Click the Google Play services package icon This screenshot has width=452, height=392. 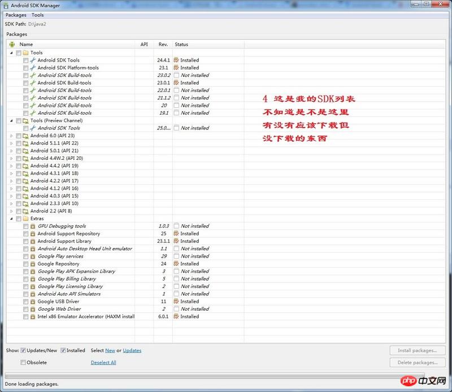pyautogui.click(x=33, y=256)
